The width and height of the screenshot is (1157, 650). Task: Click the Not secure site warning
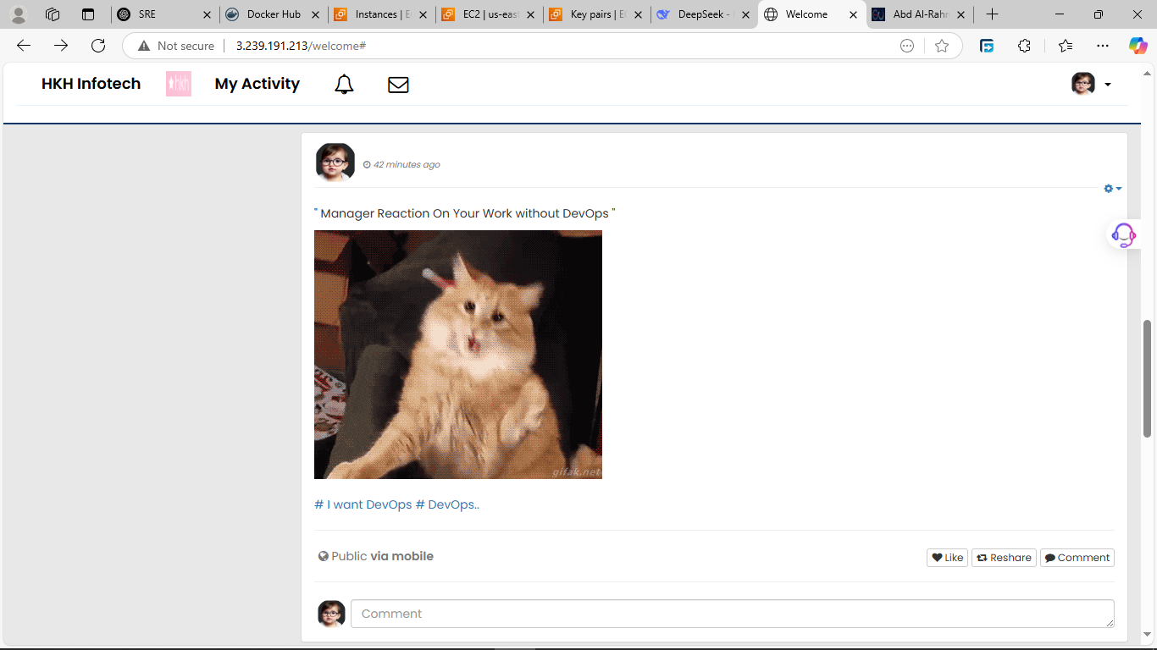pos(176,46)
